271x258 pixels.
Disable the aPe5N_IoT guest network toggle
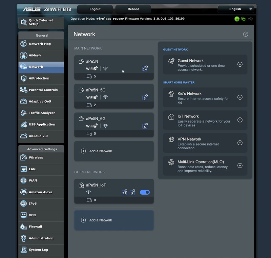[x=145, y=192]
